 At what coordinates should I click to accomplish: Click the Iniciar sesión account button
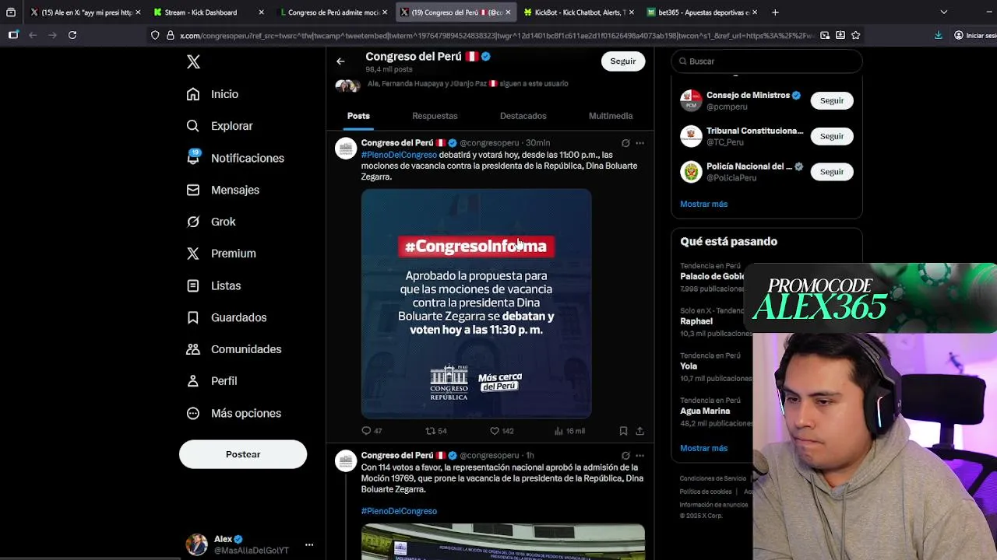[x=975, y=35]
